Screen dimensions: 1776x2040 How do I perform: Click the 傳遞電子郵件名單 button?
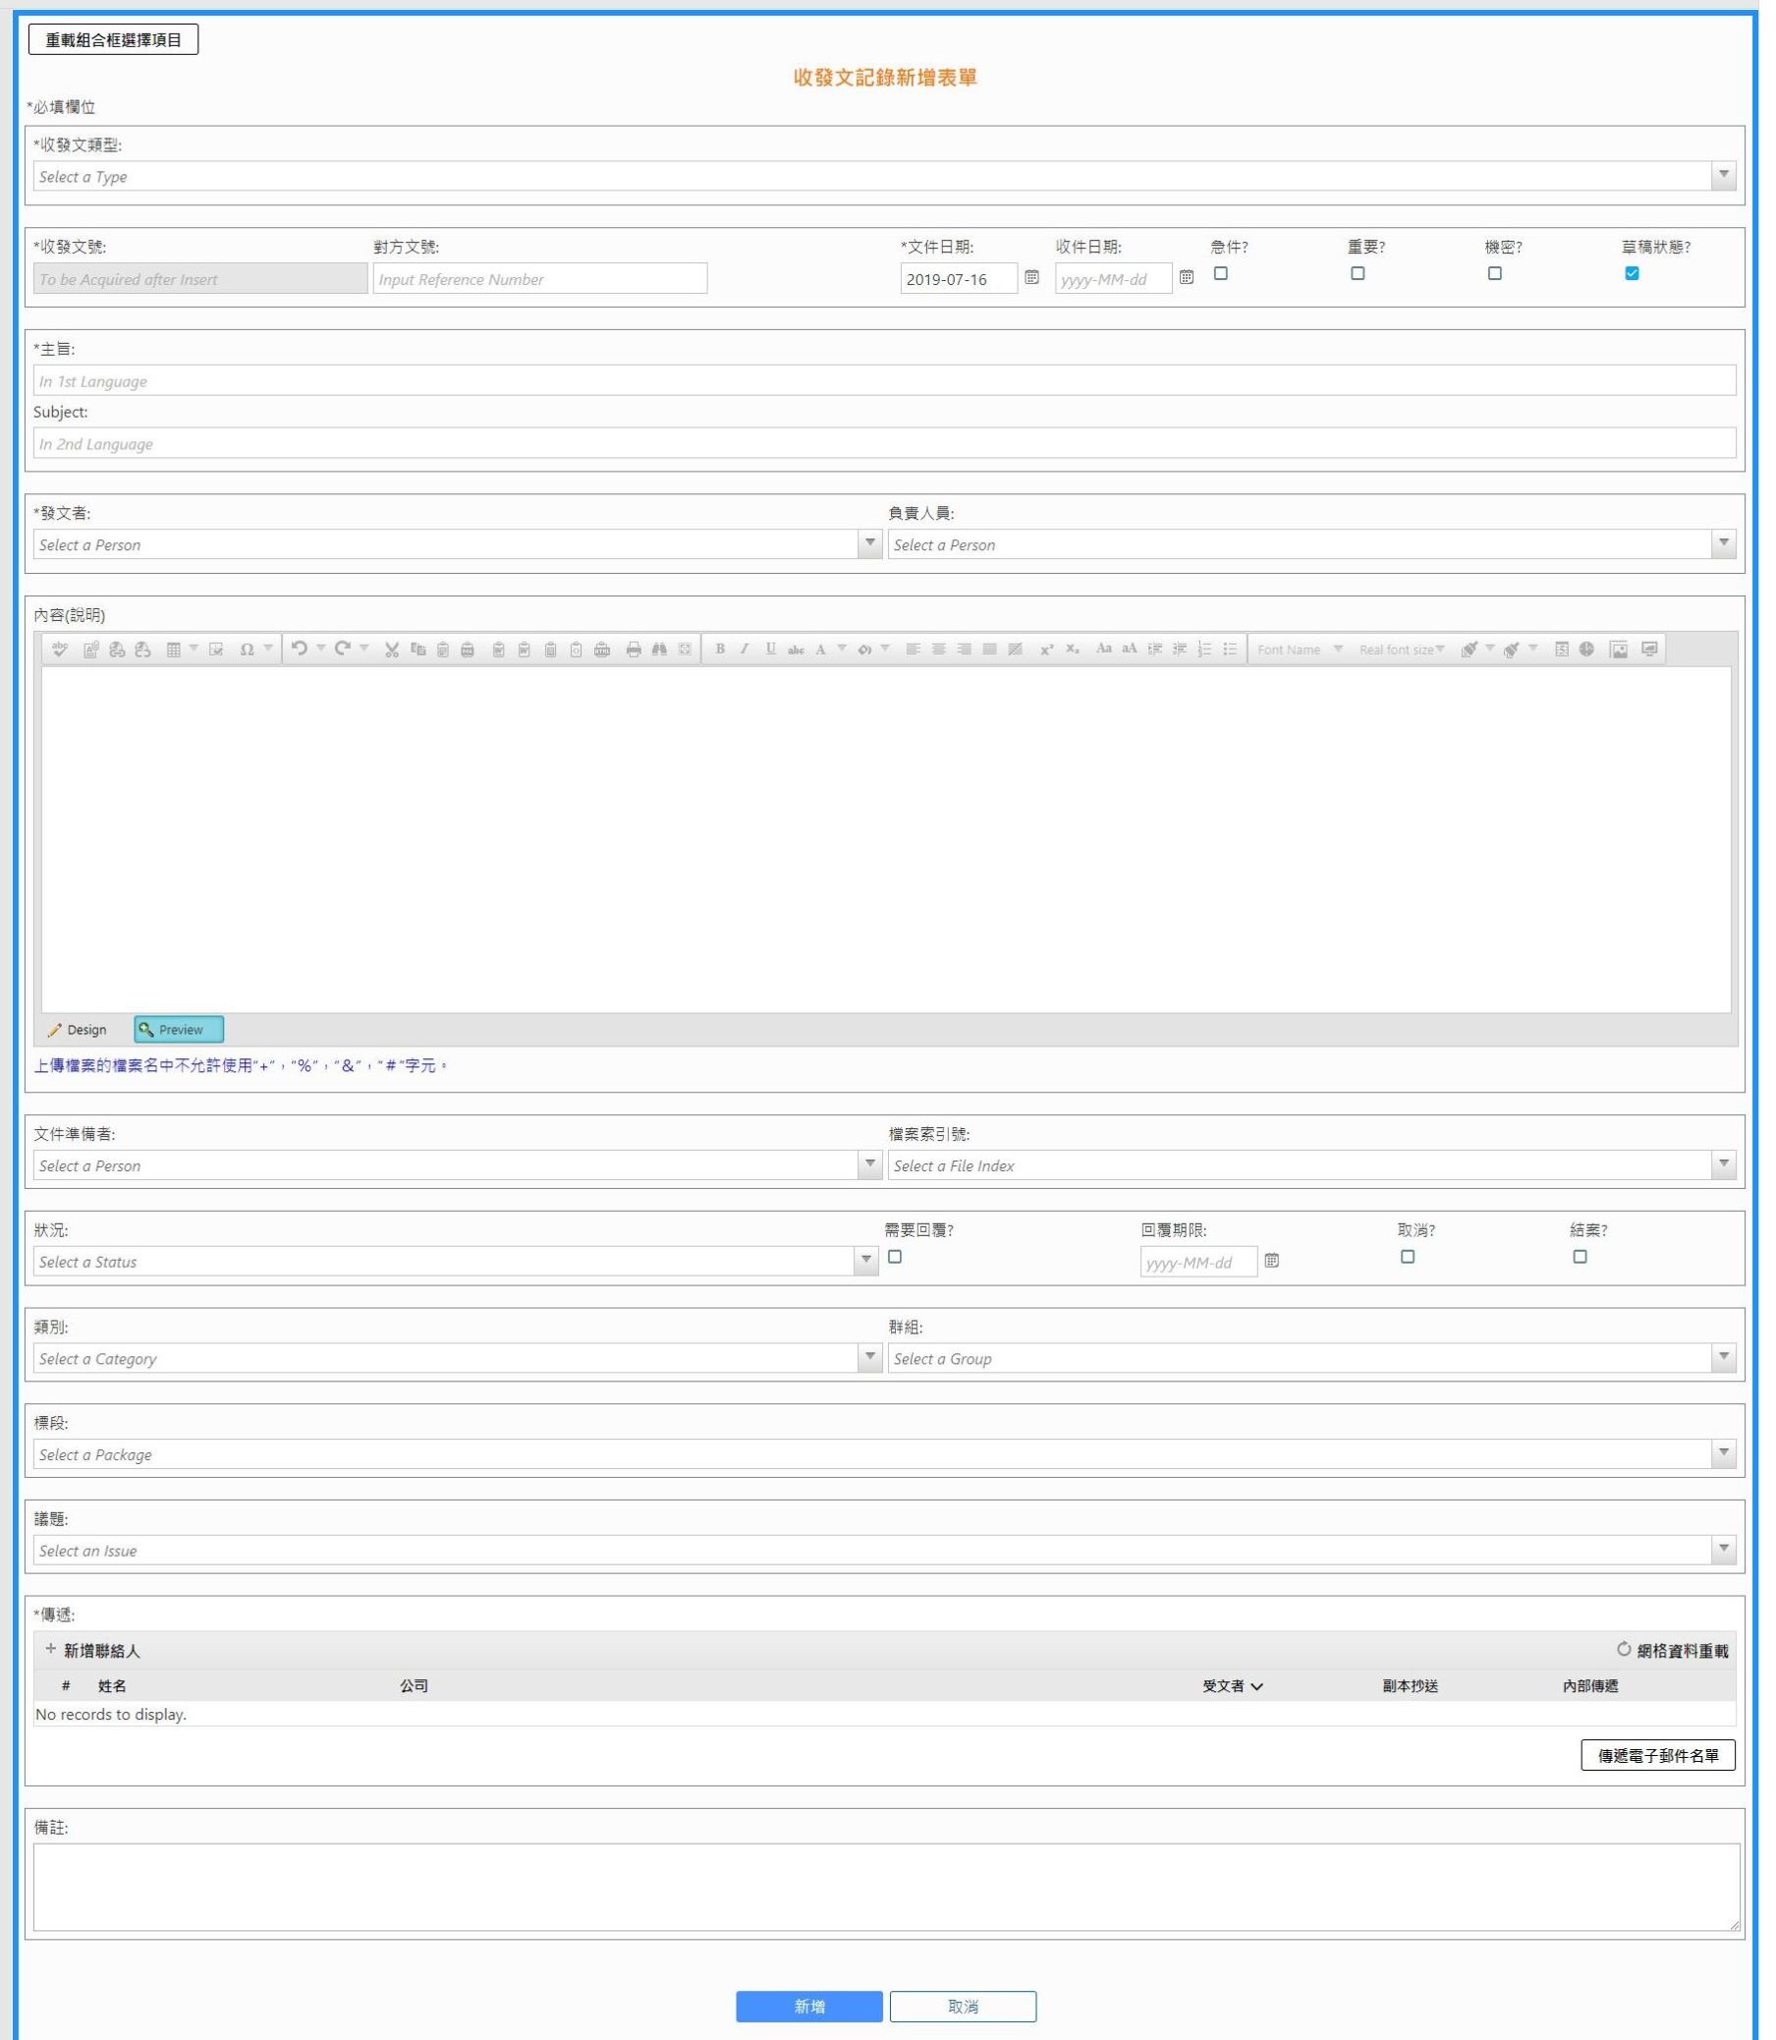tap(1657, 1755)
